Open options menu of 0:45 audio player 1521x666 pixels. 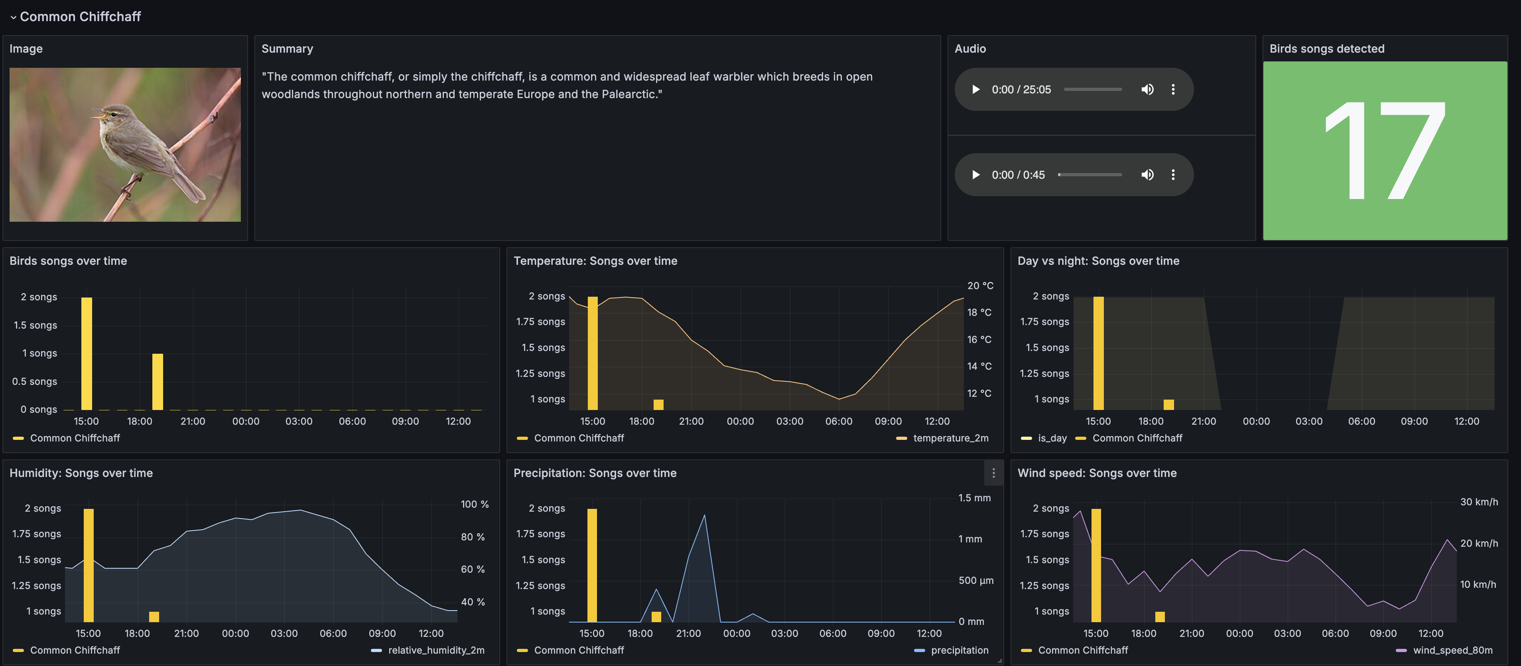point(1172,175)
